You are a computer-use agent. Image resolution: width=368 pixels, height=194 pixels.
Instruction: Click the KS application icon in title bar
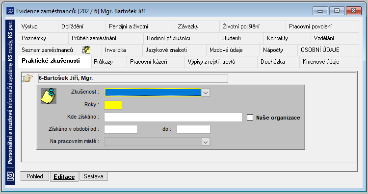(x=10, y=11)
